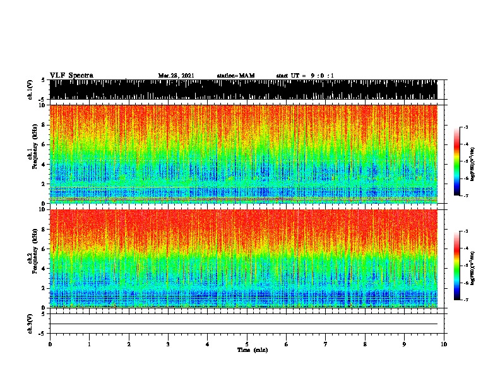Select the ch.1 color scale bar

(456, 161)
